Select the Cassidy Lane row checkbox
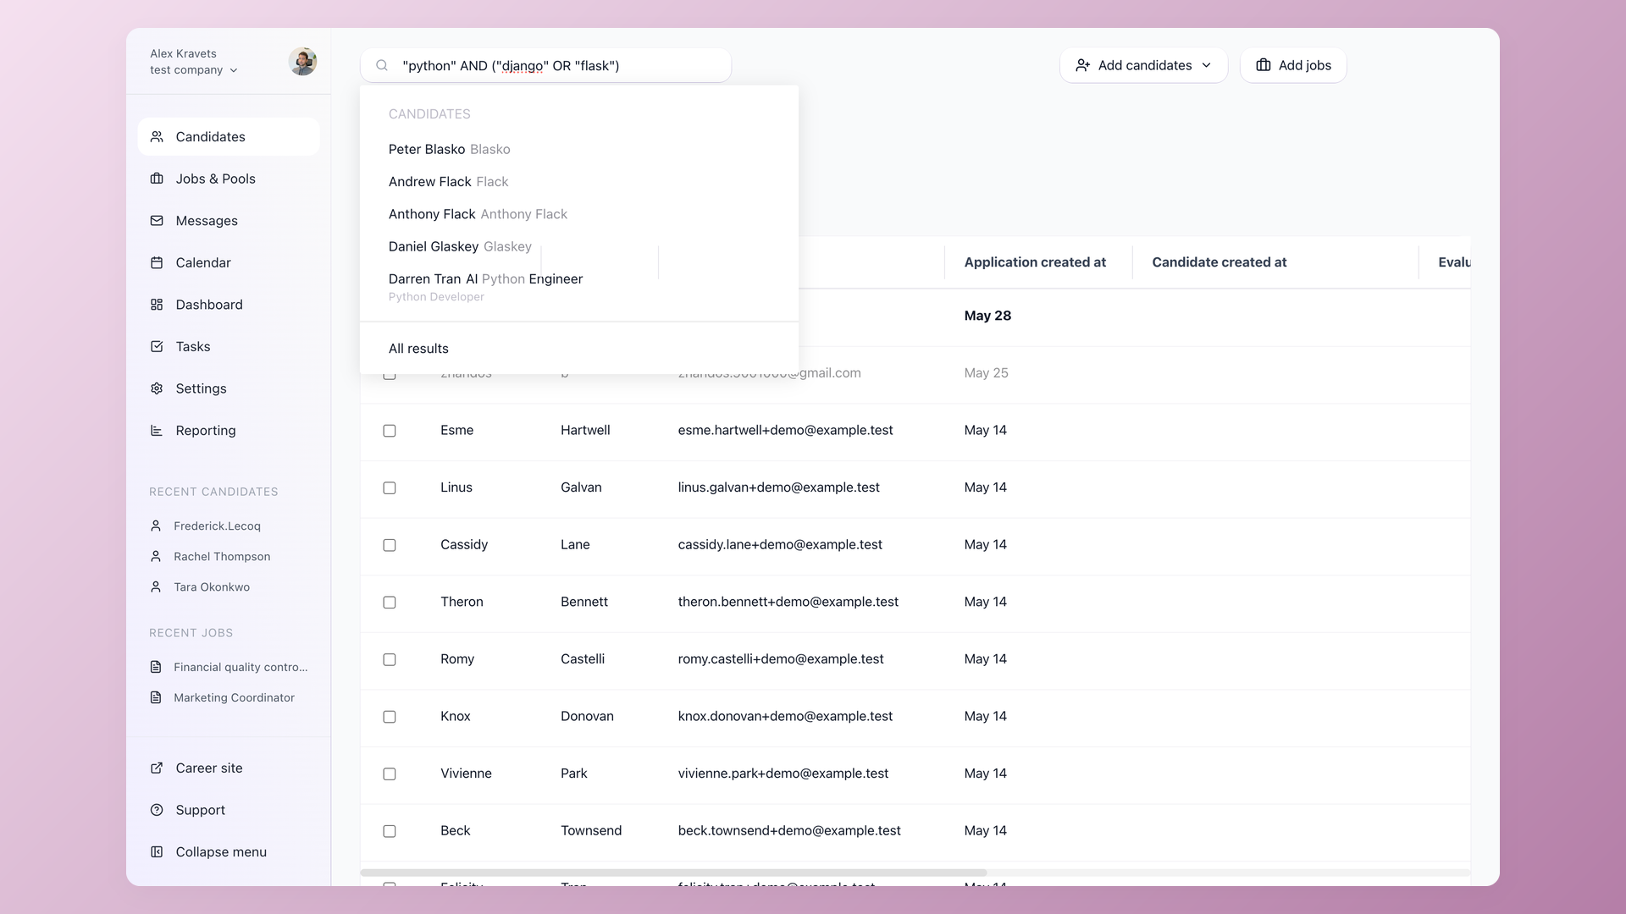Image resolution: width=1626 pixels, height=914 pixels. pyautogui.click(x=390, y=545)
